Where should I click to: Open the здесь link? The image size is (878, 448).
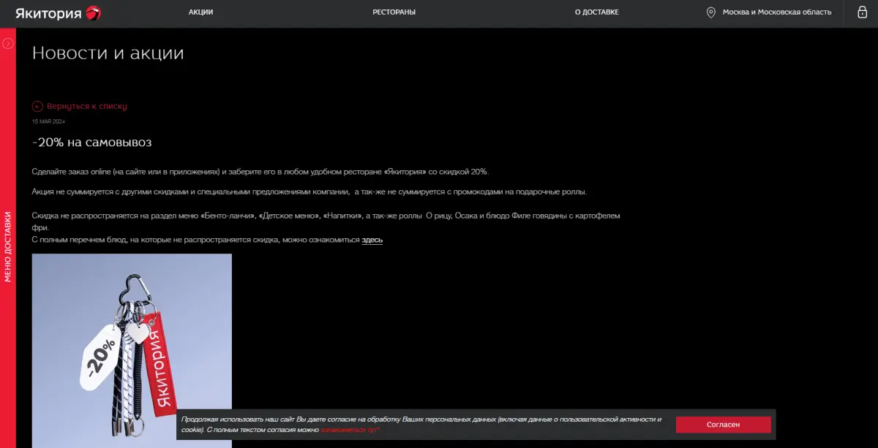pyautogui.click(x=372, y=240)
